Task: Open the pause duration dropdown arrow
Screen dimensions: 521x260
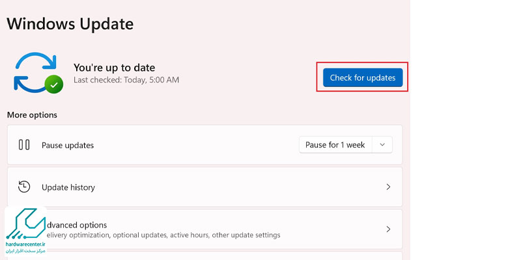Action: (x=382, y=145)
